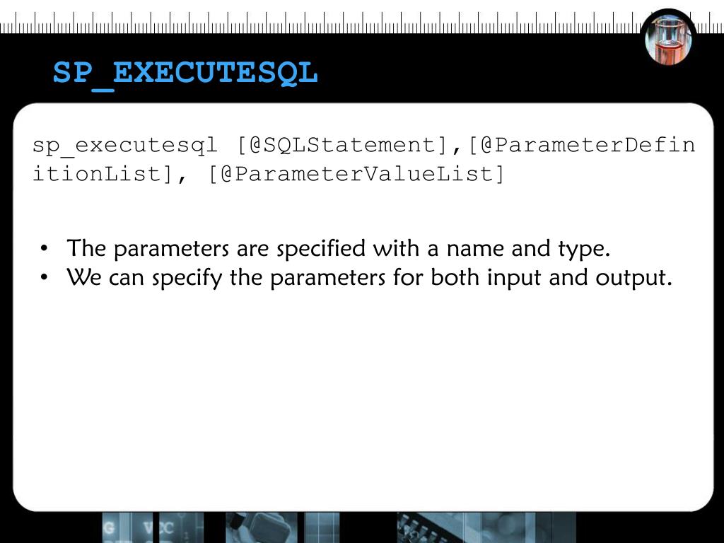
Task: Click the 'VCC' letters thumbnail at bottom
Action: click(x=182, y=527)
